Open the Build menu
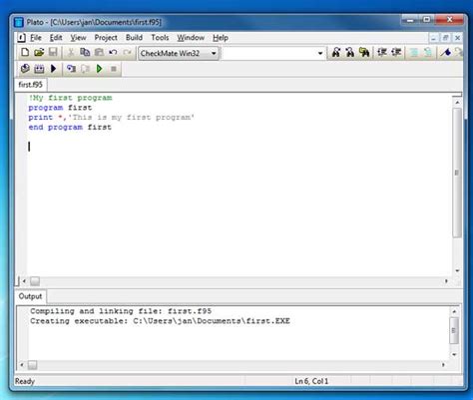Image resolution: width=473 pixels, height=400 pixels. [134, 38]
